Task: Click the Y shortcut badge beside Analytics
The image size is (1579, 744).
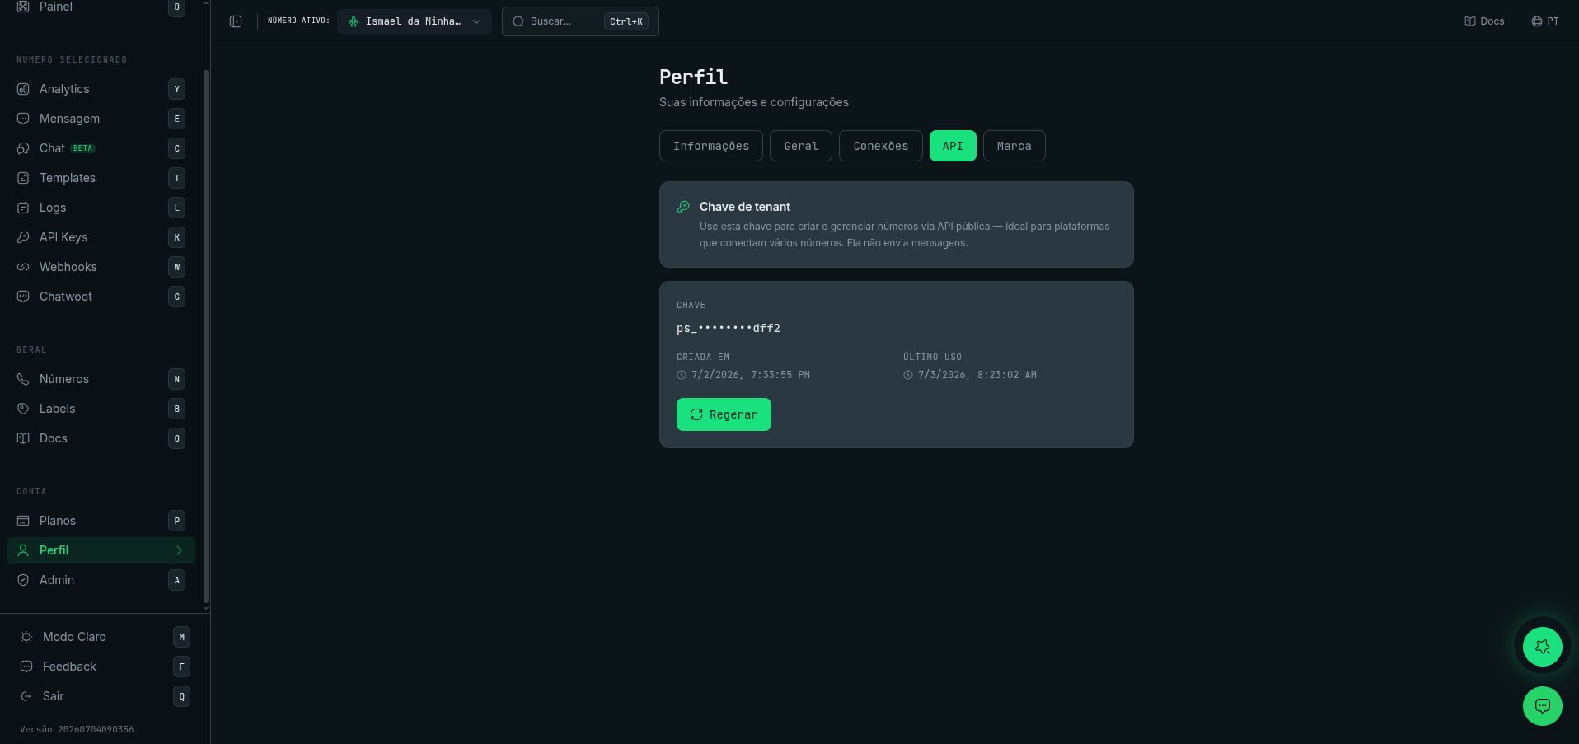Action: (176, 89)
